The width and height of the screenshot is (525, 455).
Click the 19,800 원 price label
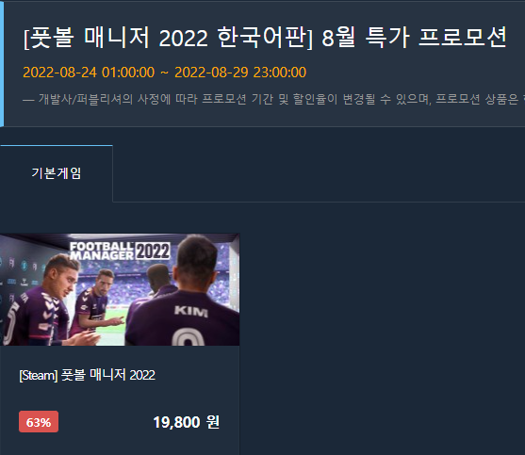[x=187, y=422]
